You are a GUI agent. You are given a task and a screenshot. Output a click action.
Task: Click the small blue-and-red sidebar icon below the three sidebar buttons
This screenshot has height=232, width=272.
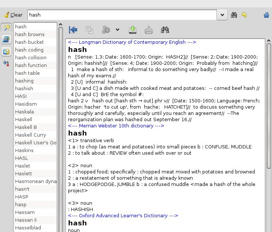tap(6, 63)
